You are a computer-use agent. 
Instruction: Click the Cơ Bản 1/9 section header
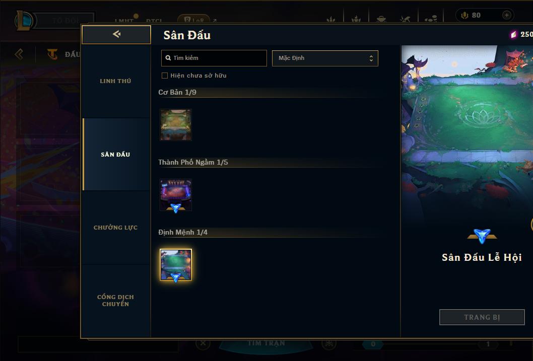pos(177,92)
